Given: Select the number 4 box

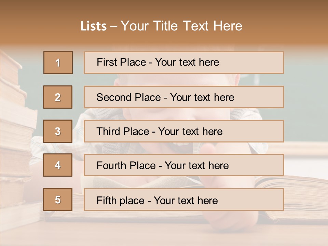Looking at the screenshot, I should (x=58, y=165).
